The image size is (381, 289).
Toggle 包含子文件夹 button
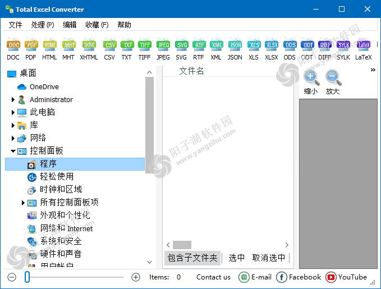click(192, 258)
